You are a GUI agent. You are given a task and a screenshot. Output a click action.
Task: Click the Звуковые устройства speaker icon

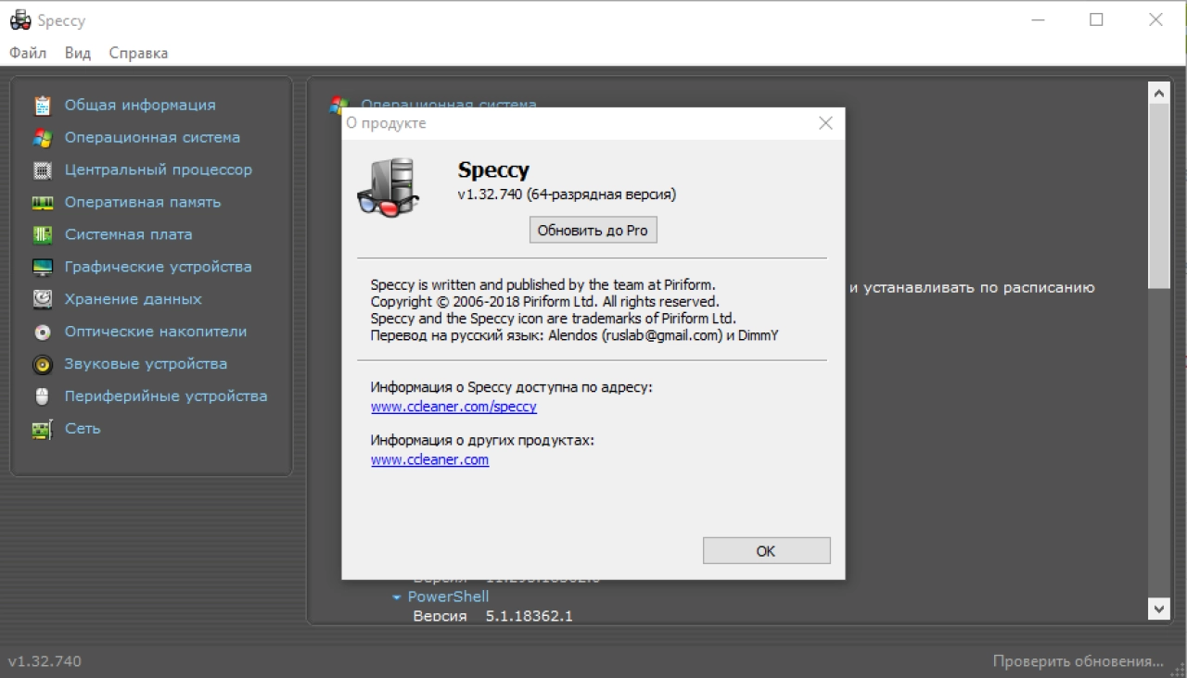tap(43, 365)
